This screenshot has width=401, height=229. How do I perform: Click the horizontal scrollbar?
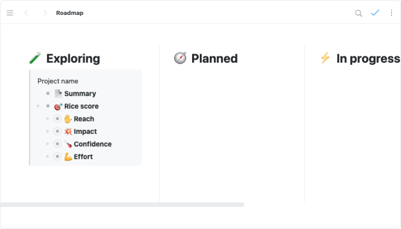122,205
